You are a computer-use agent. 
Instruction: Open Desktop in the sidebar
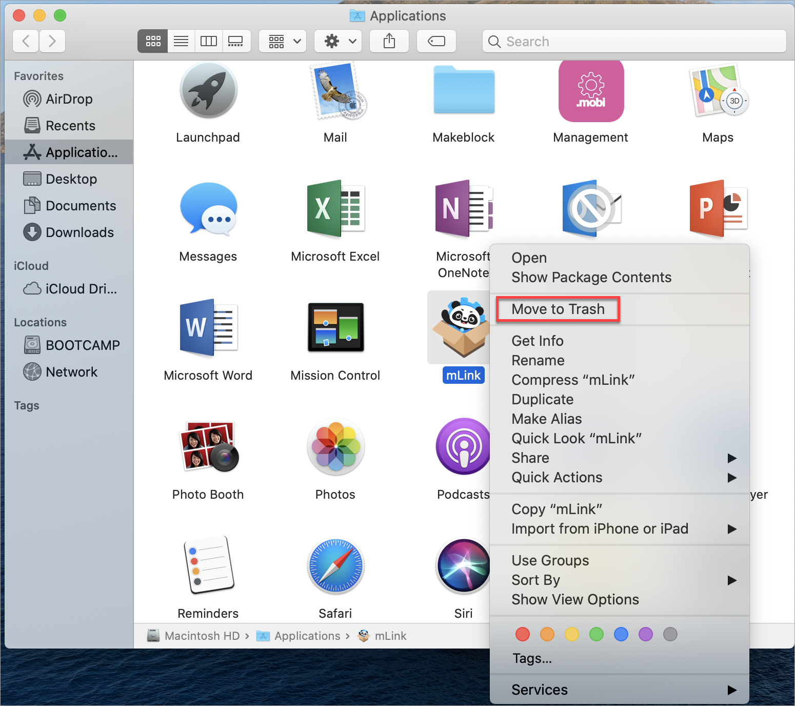coord(69,179)
